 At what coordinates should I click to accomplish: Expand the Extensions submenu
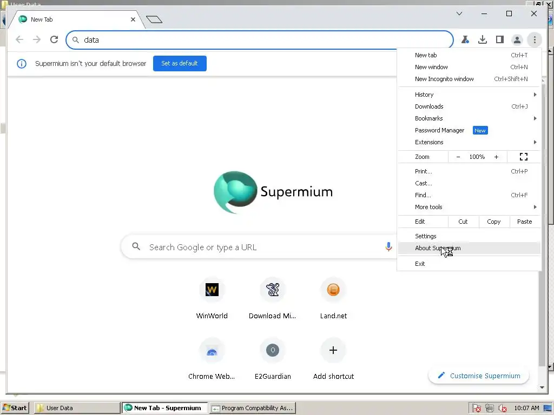(x=469, y=142)
